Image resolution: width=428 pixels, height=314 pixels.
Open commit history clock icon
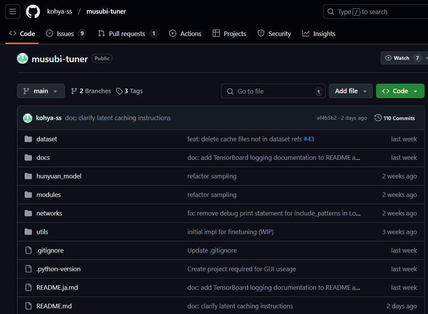point(378,118)
